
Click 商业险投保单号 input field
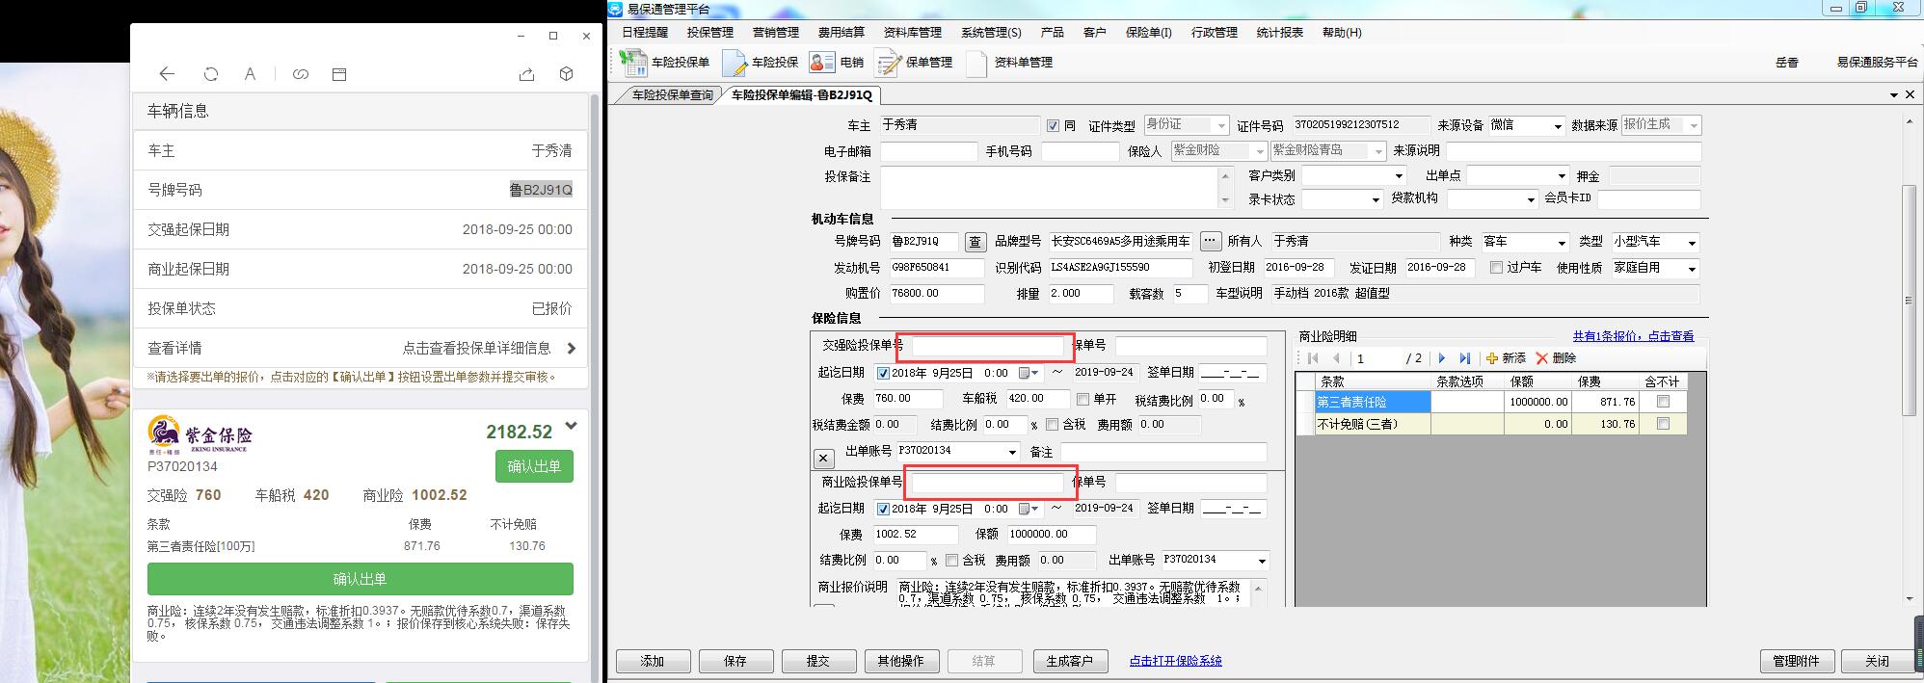[x=987, y=482]
